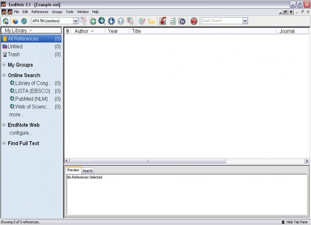Click the Import down-arrow toolbar icon
Viewport: 311px width, 225px height.
click(111, 21)
